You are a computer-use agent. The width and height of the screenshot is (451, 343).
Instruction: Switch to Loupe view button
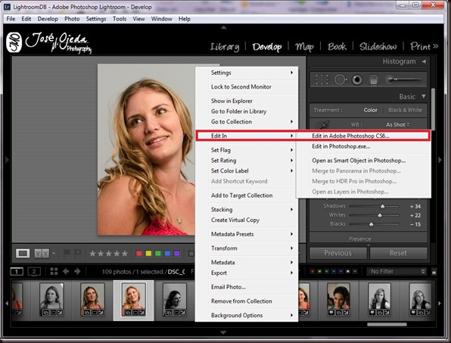[x=23, y=253]
